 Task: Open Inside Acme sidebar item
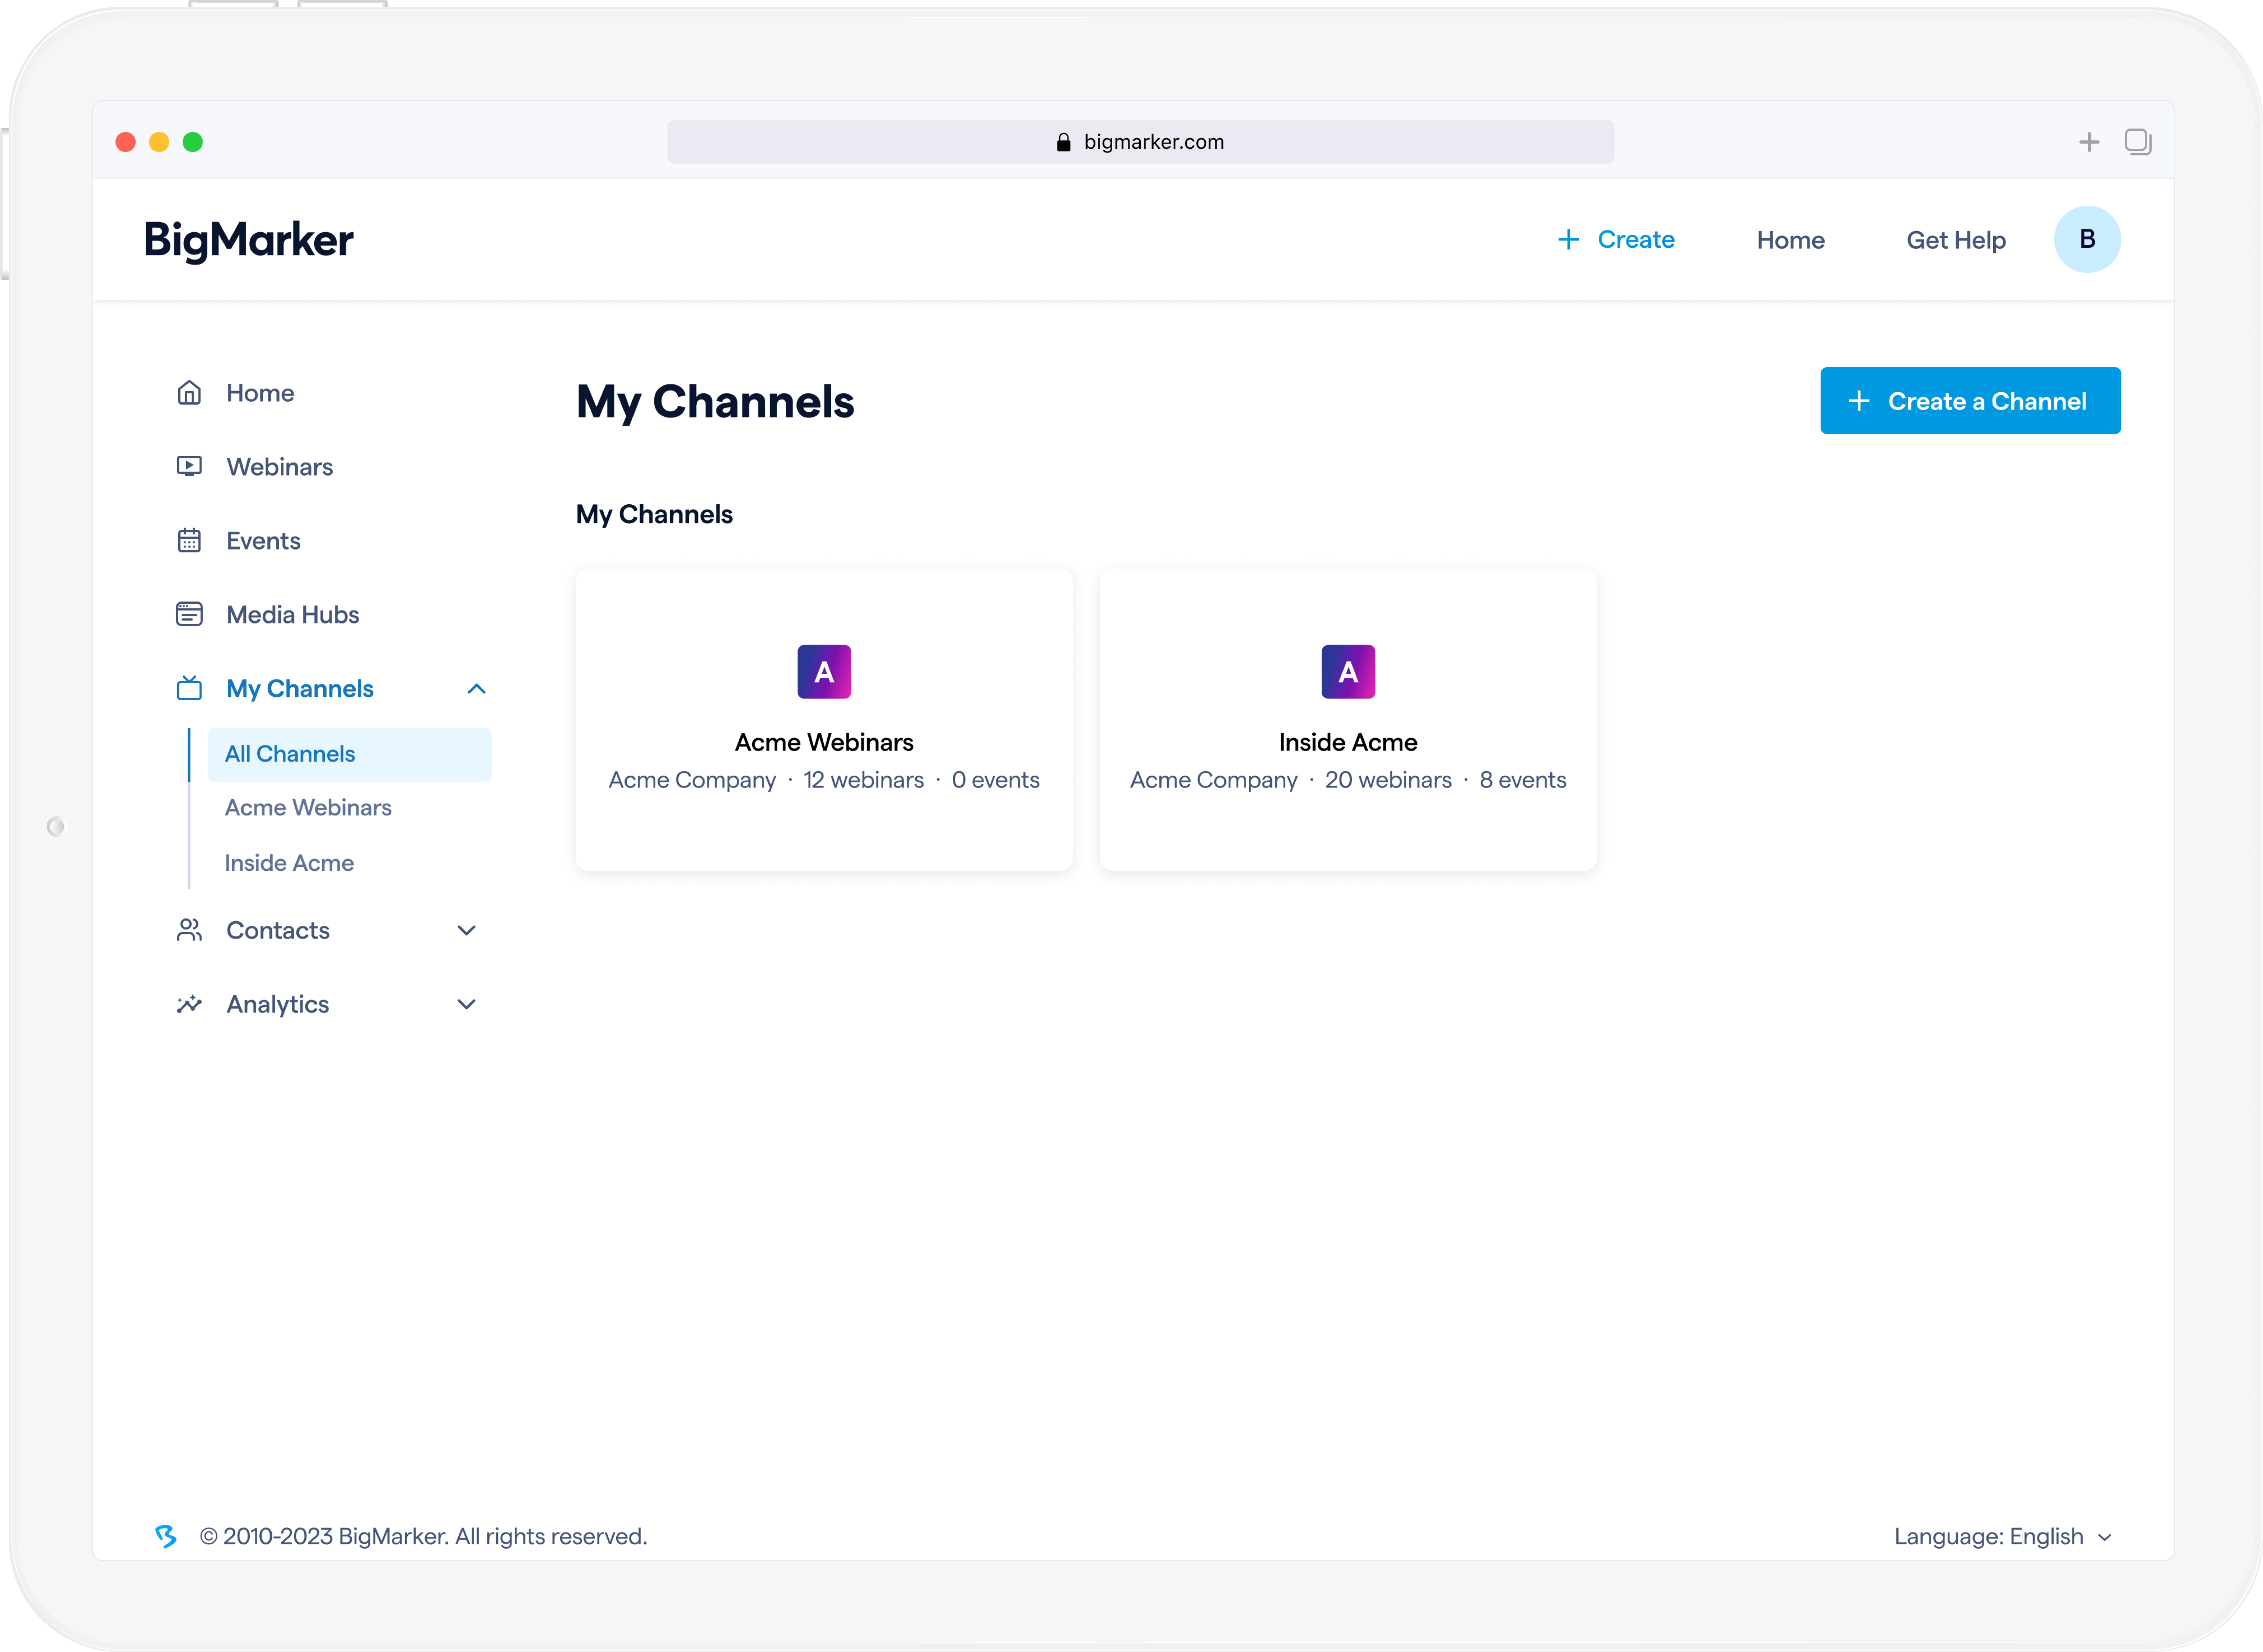pos(289,863)
